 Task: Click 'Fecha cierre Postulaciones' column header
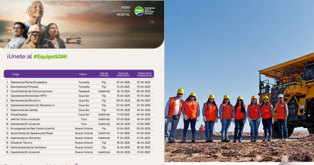coord(145,74)
